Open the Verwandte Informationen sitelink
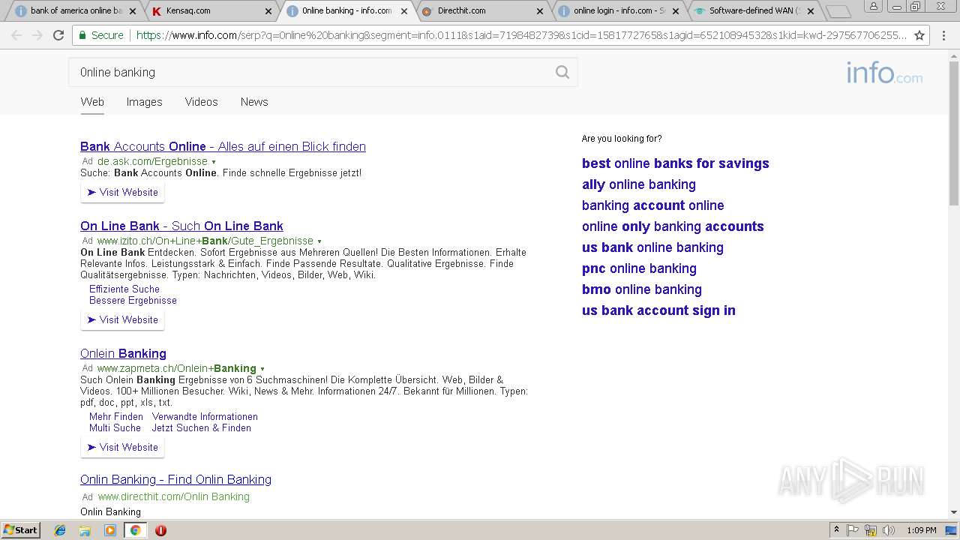960x540 pixels. click(205, 416)
